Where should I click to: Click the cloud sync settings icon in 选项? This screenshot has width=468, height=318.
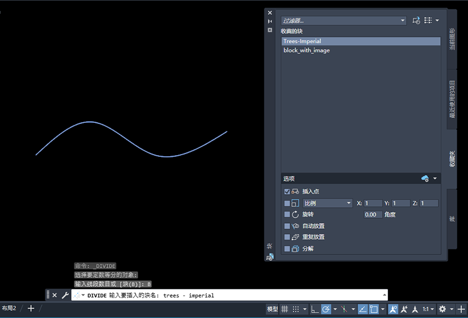425,179
